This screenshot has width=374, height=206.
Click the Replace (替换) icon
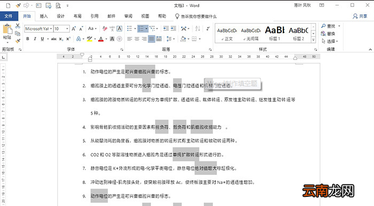324,33
